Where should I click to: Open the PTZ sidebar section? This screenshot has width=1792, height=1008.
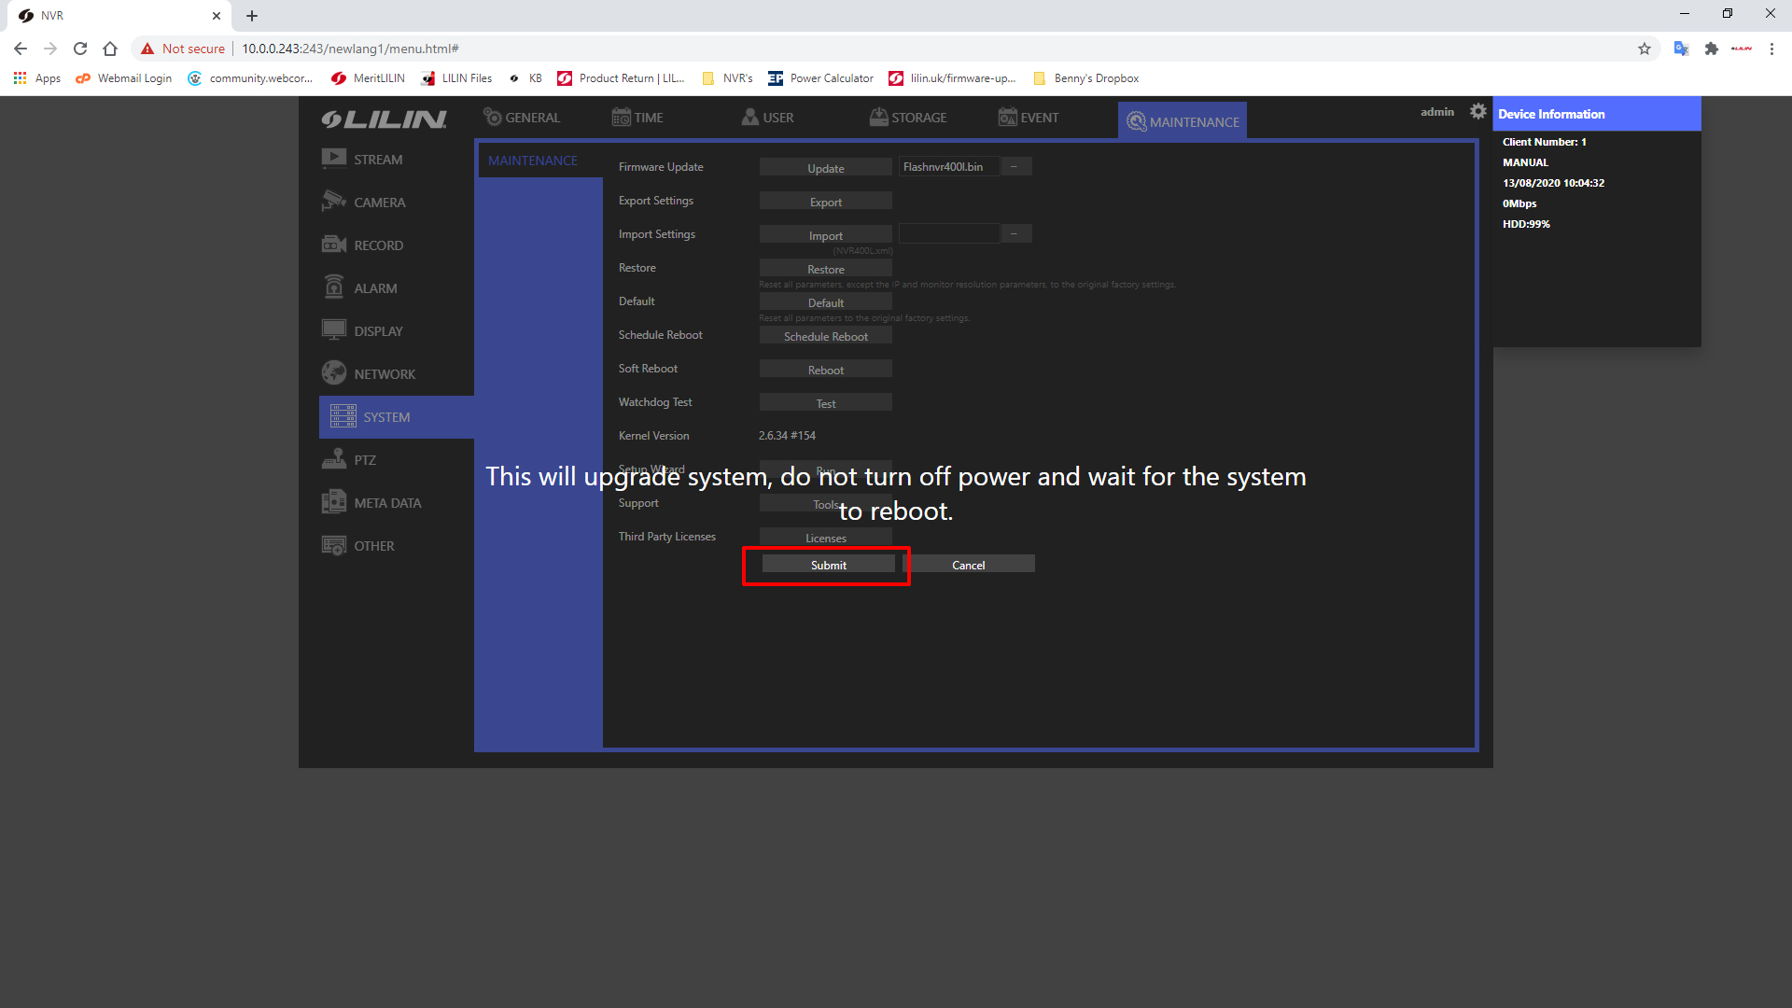coord(364,460)
